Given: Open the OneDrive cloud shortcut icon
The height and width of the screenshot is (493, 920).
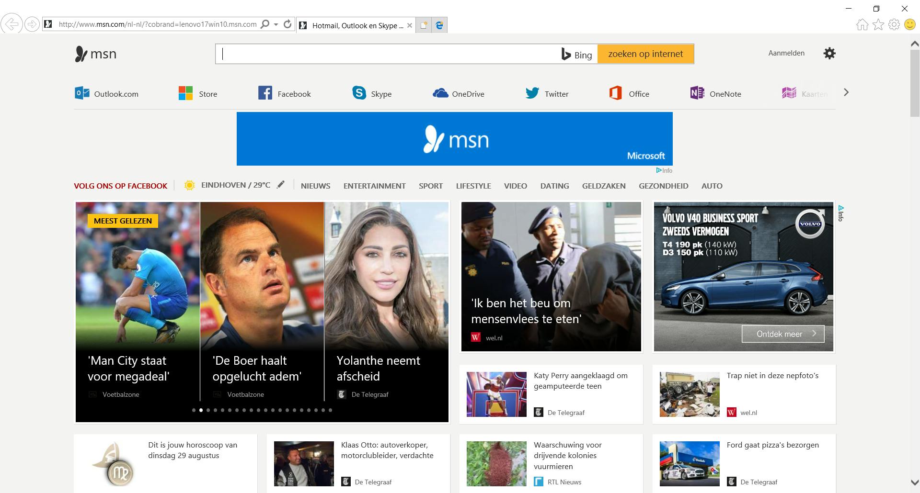Looking at the screenshot, I should pos(440,93).
